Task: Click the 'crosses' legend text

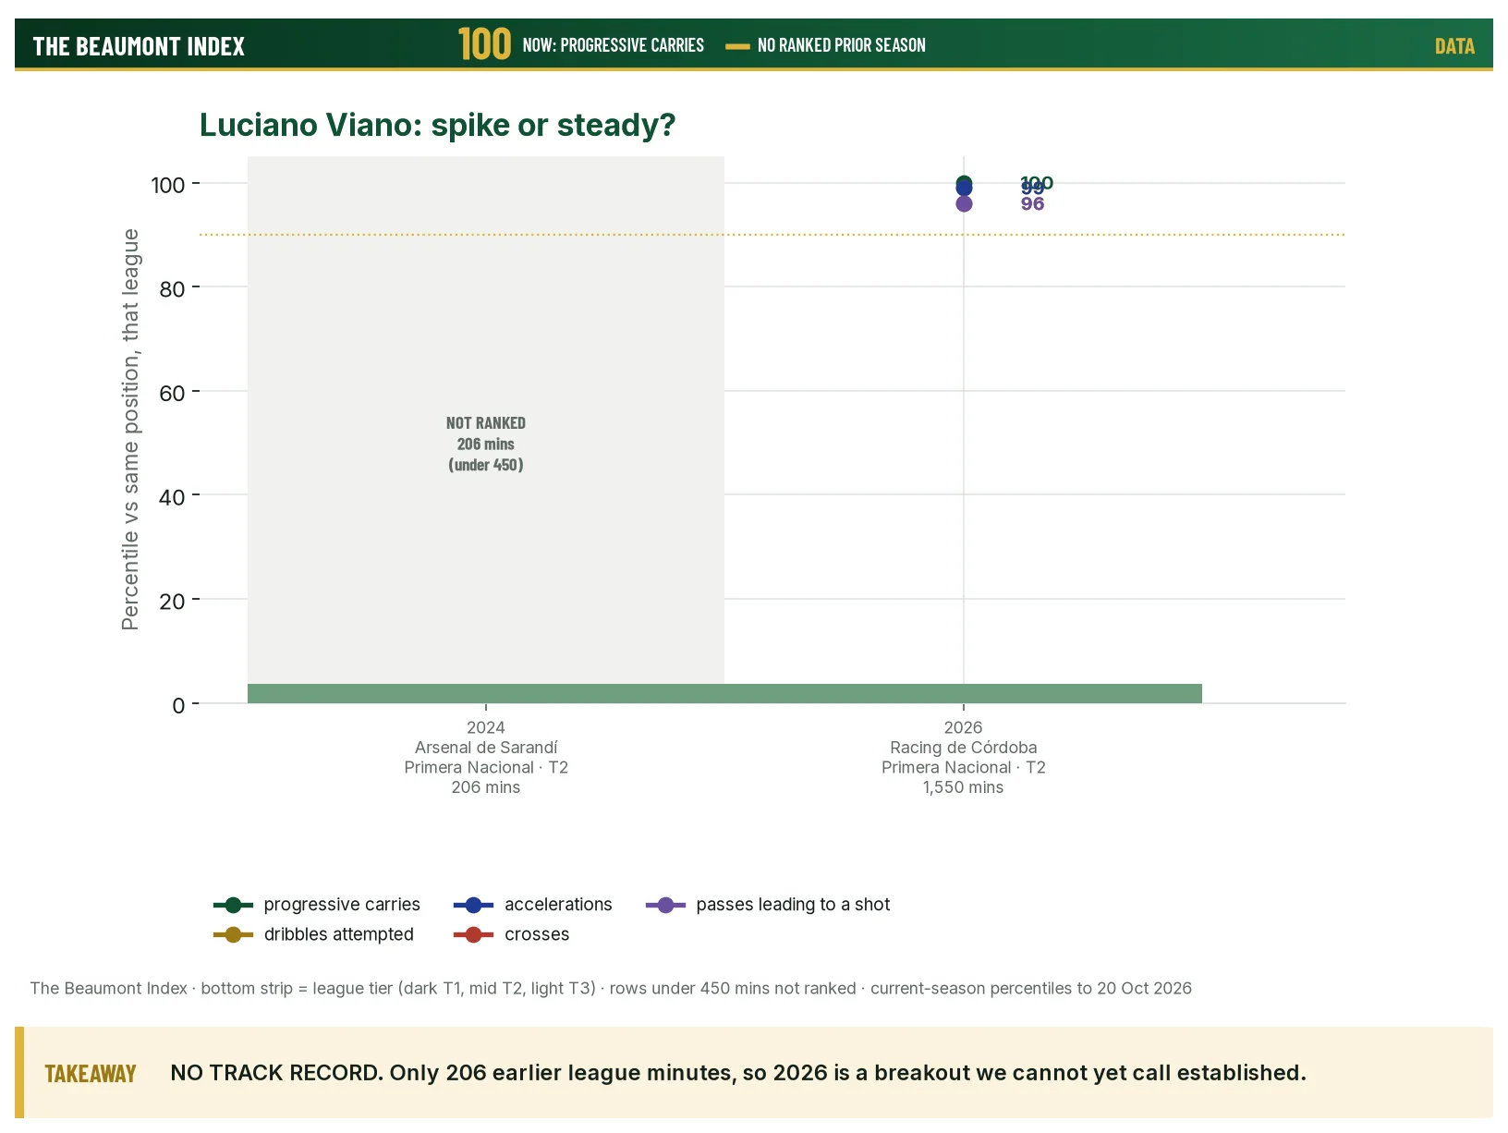Action: (537, 934)
